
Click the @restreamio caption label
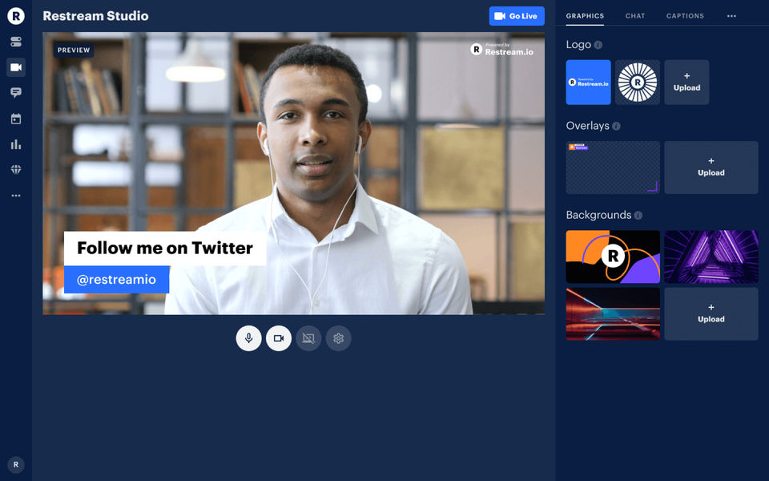[x=117, y=280]
